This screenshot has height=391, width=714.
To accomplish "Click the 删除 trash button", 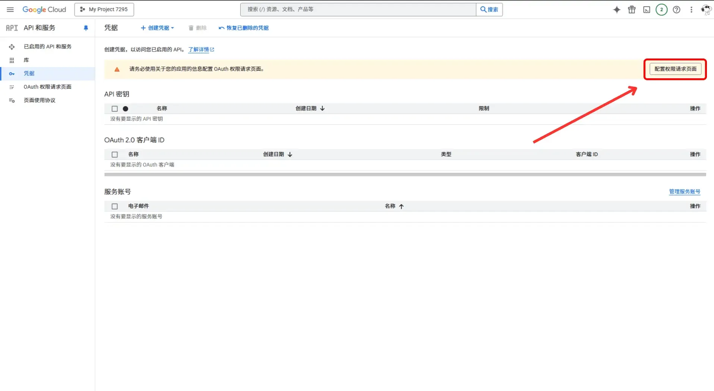I will (x=197, y=28).
